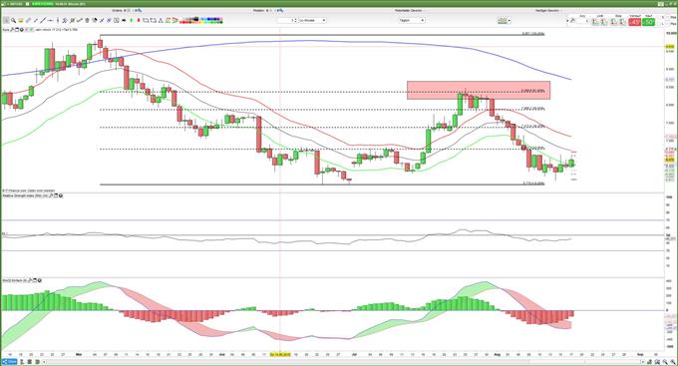Toggle the lock icon in title bar
The width and height of the screenshot is (678, 366).
(27, 4)
